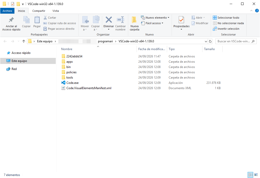260x178 pixels.
Task: Select the policies folder
Action: (x=71, y=72)
